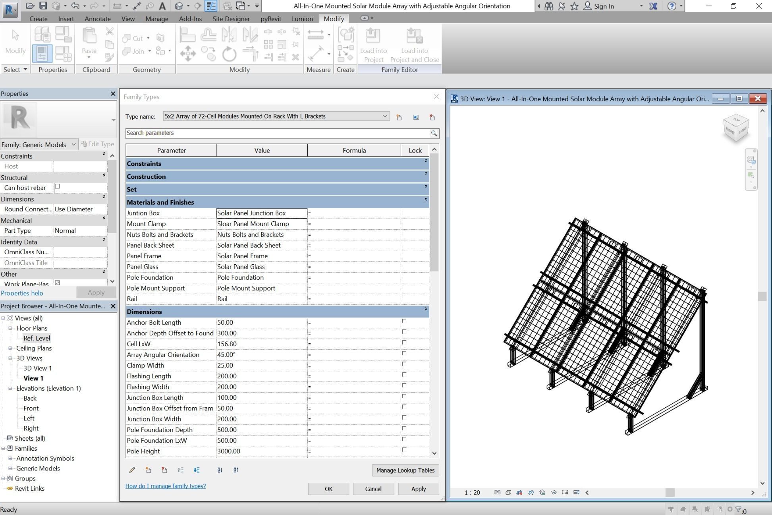The image size is (772, 515).
Task: Toggle lock checkbox for Cell LxW
Action: [x=404, y=343]
